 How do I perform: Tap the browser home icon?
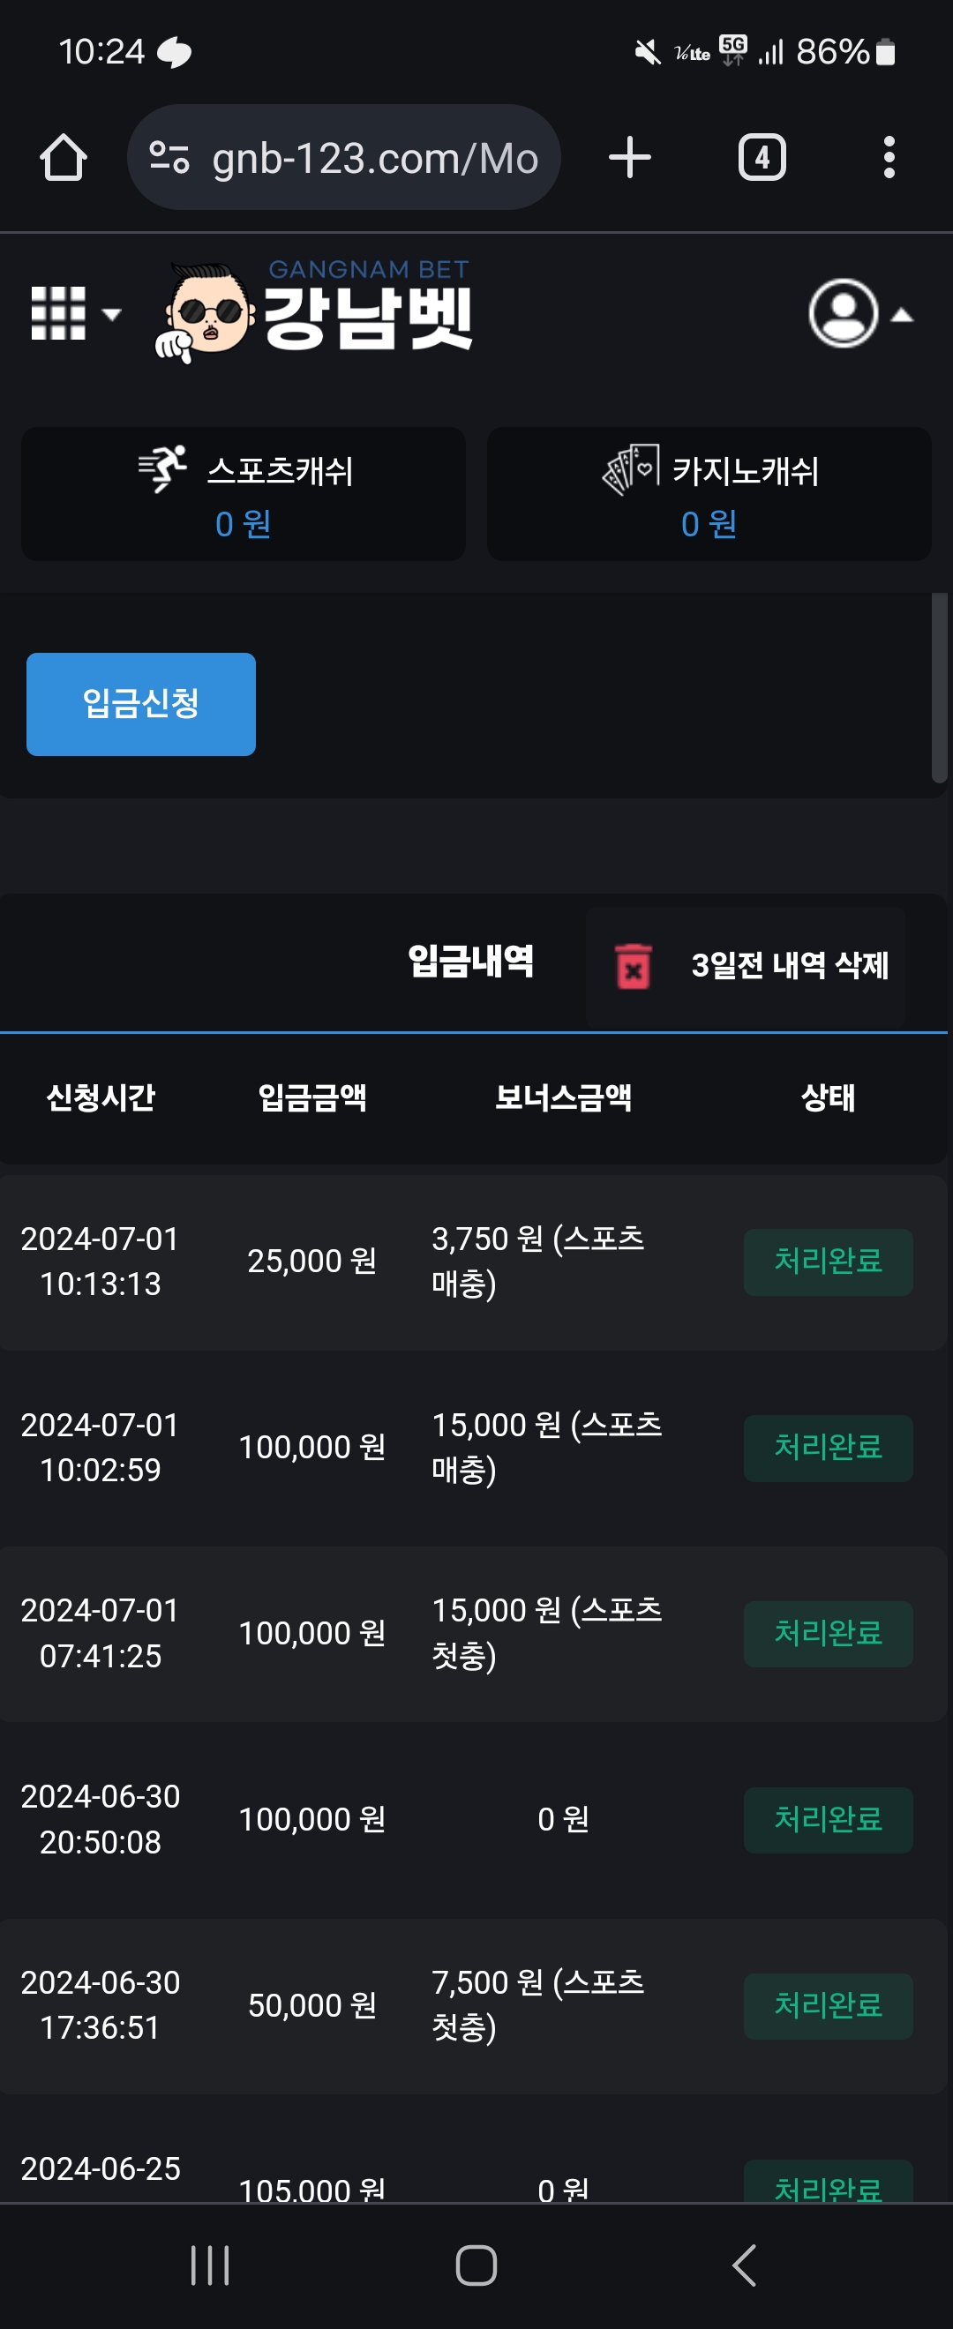point(64,157)
